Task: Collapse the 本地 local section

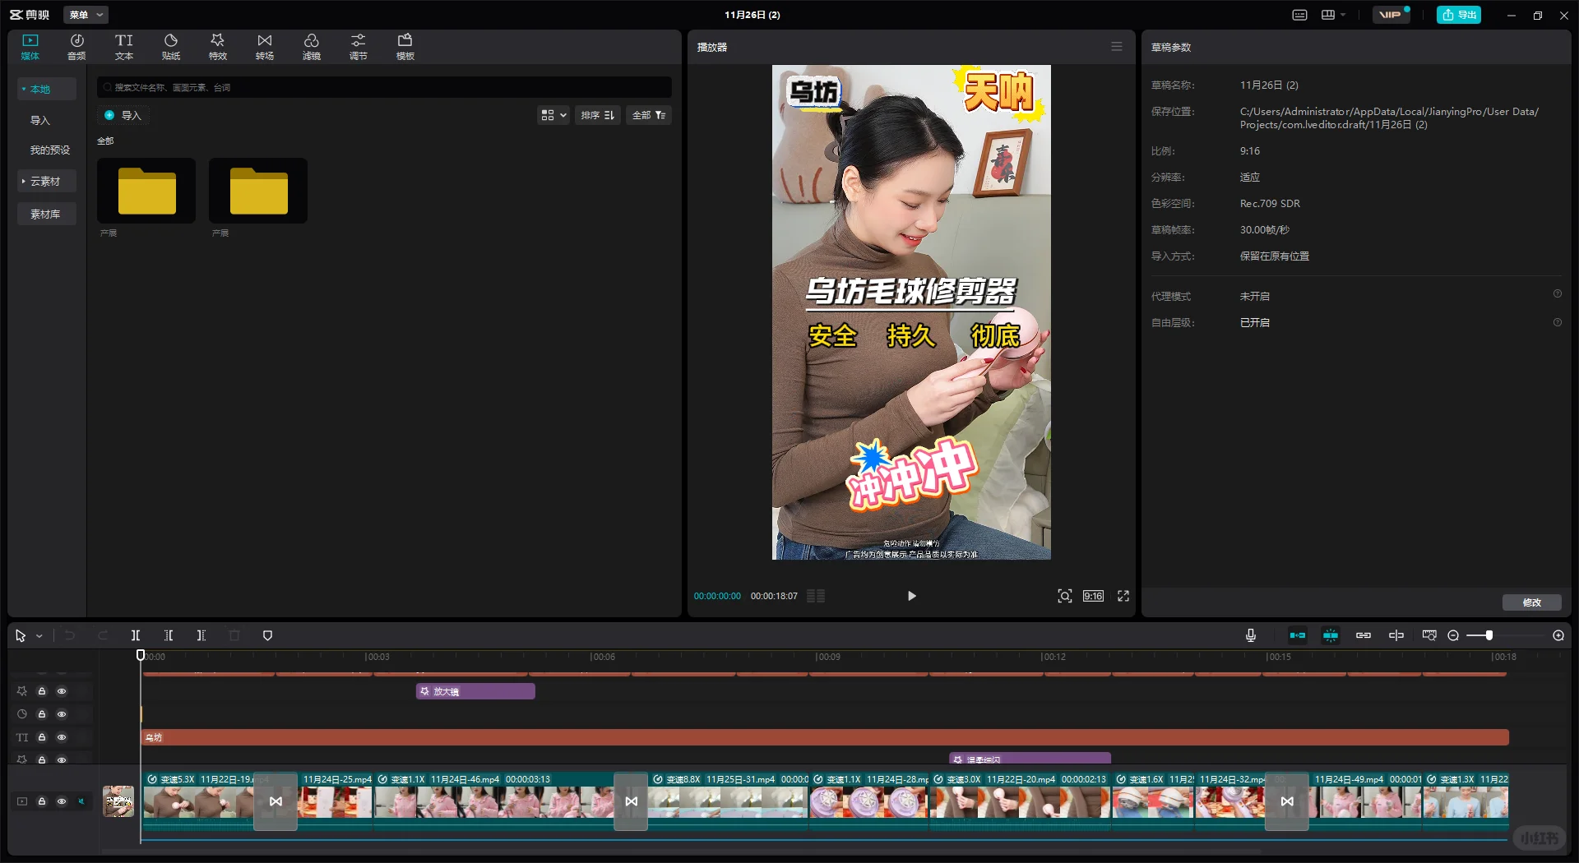Action: point(47,89)
